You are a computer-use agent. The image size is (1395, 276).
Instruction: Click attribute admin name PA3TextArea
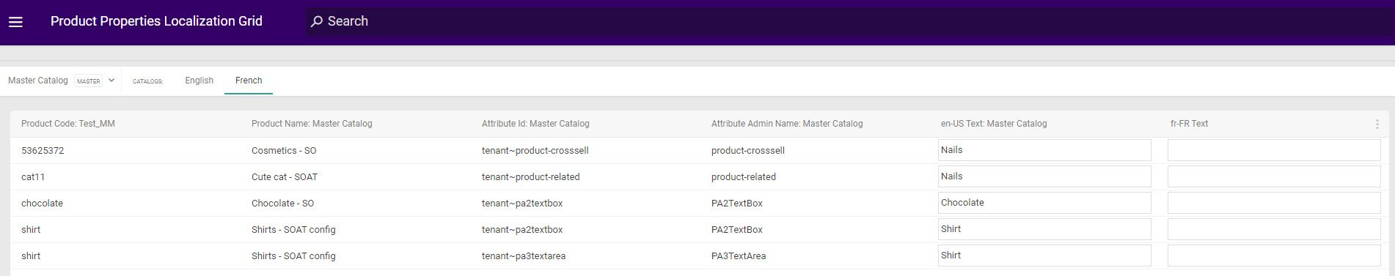click(x=739, y=256)
